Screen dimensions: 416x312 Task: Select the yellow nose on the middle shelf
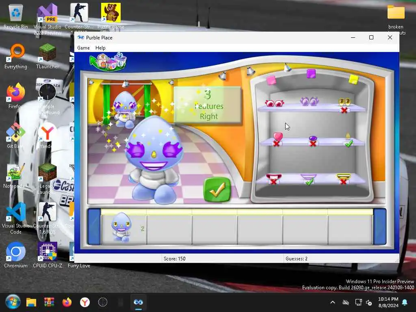coord(348,136)
